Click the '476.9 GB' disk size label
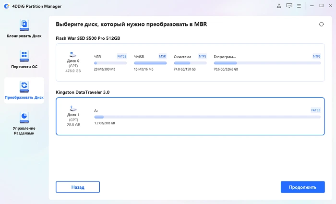Image resolution: width=336 pixels, height=204 pixels. point(73,71)
